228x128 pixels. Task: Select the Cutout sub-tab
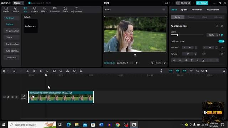click(x=191, y=17)
